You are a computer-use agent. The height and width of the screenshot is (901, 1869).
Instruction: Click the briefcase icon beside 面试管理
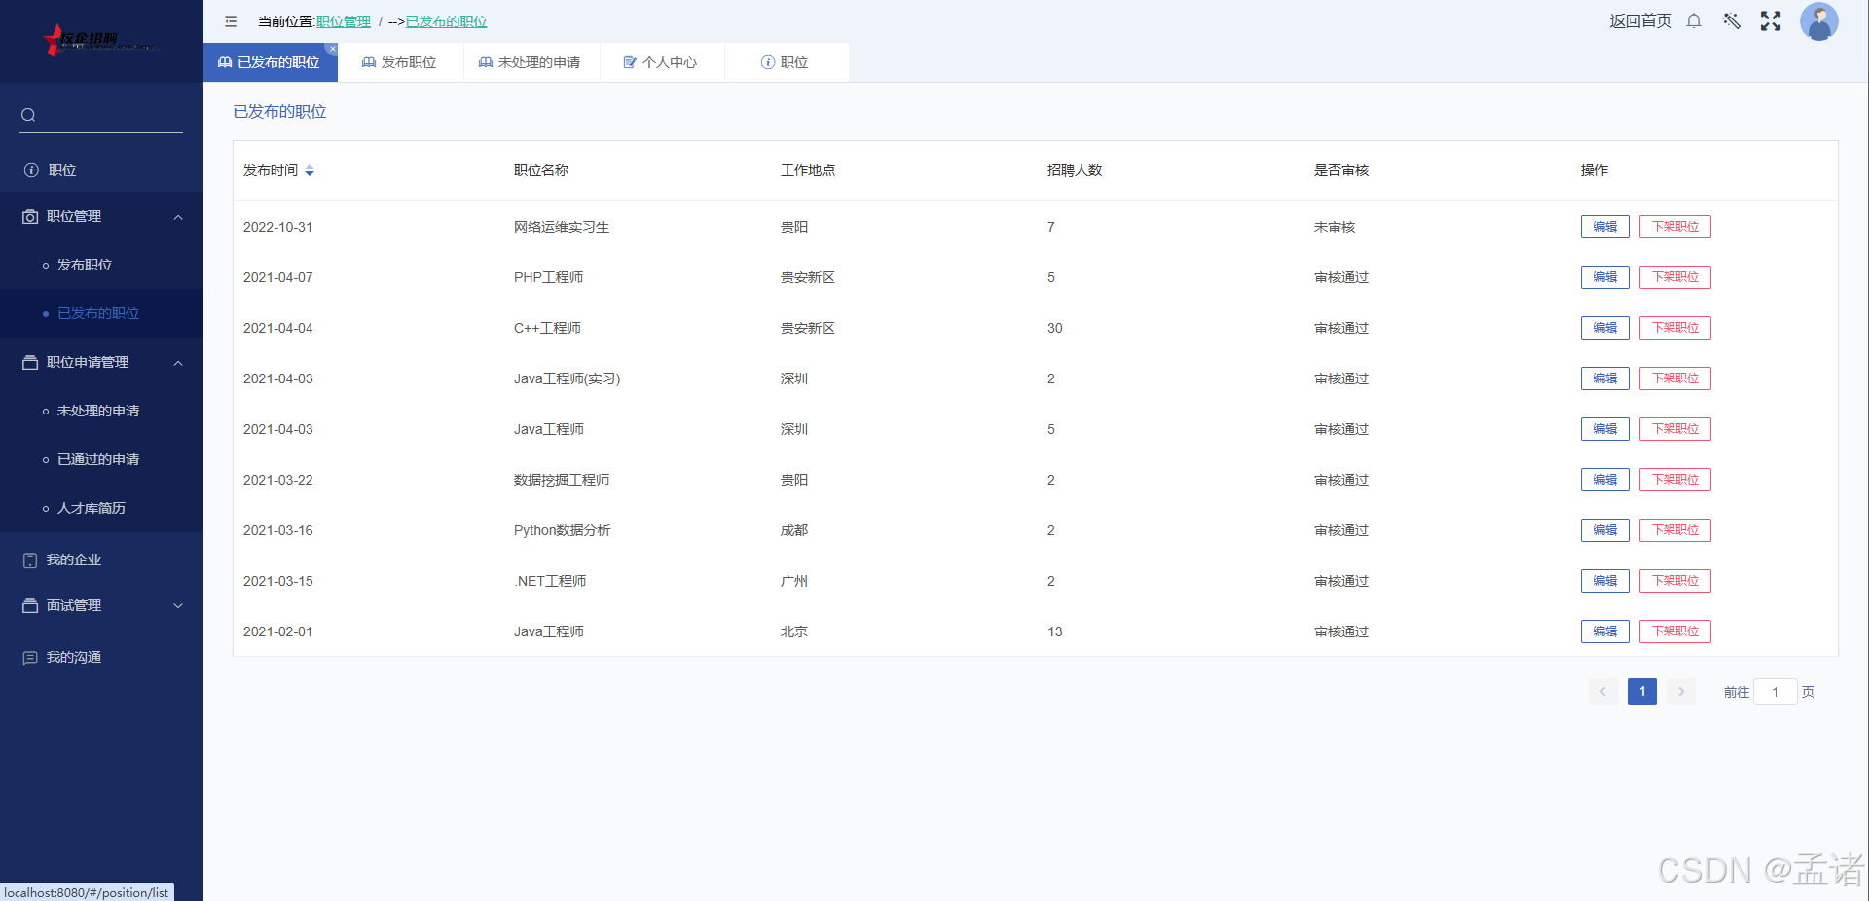click(x=30, y=606)
